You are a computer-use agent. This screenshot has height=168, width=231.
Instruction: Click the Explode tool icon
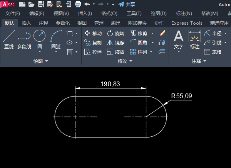pyautogui.click(x=162, y=43)
